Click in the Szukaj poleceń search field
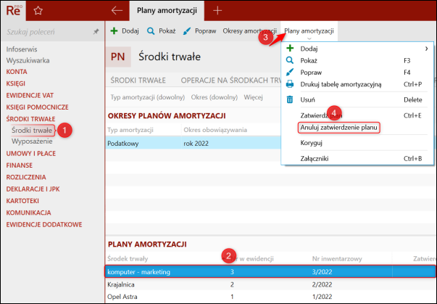Image resolution: width=437 pixels, height=304 pixels. click(47, 32)
